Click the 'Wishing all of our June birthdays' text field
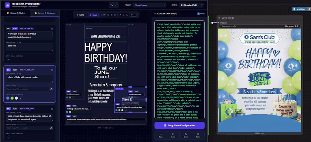The width and height of the screenshot is (311, 142). [x=30, y=35]
